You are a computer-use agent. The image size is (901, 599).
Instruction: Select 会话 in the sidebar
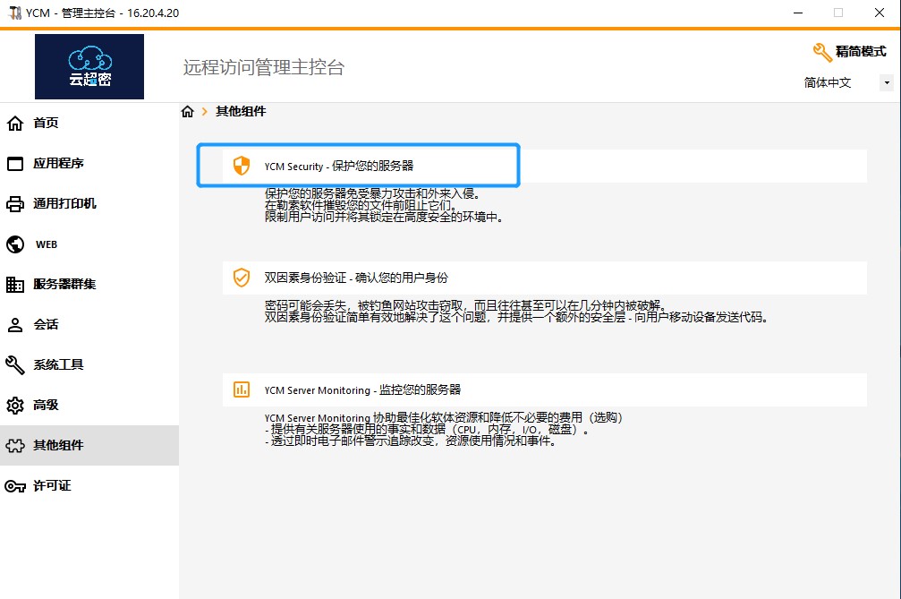[89, 325]
